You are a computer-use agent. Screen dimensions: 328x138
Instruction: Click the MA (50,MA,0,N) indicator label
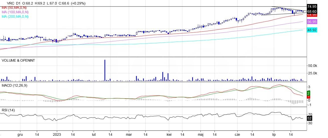(x=15, y=8)
